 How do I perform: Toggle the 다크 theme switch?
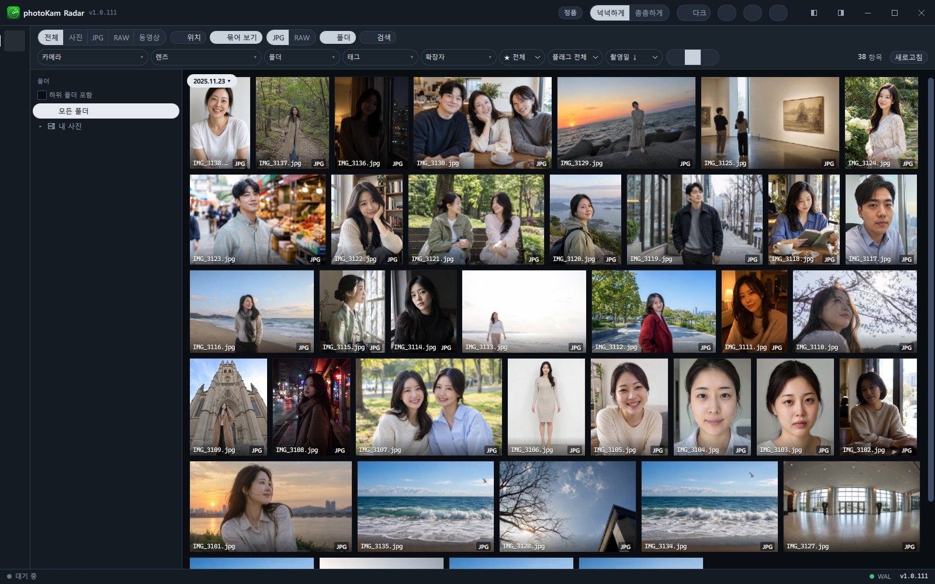pos(693,13)
